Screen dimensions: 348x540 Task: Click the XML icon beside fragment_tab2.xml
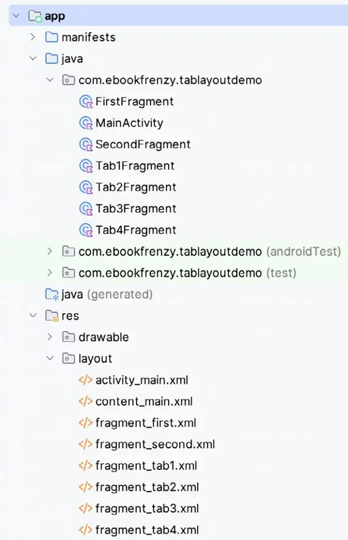[x=86, y=487]
